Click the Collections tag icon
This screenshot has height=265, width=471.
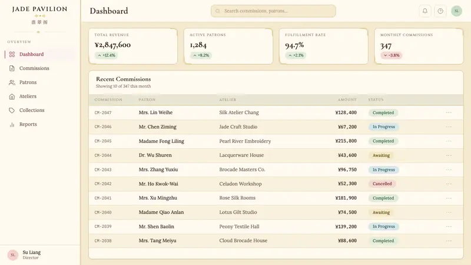12,110
